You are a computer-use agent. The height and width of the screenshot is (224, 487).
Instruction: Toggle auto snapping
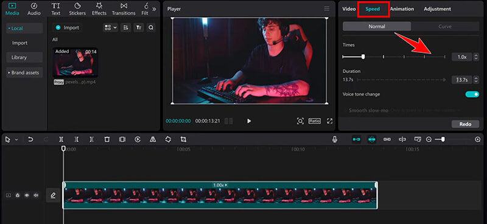[372, 139]
